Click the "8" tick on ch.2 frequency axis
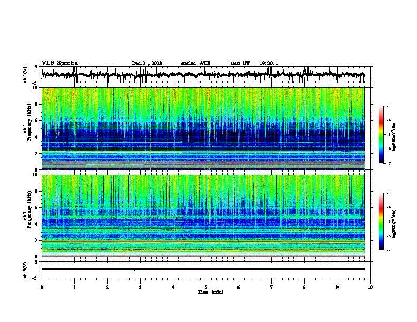Screen dimensions: 417x322 pos(37,192)
